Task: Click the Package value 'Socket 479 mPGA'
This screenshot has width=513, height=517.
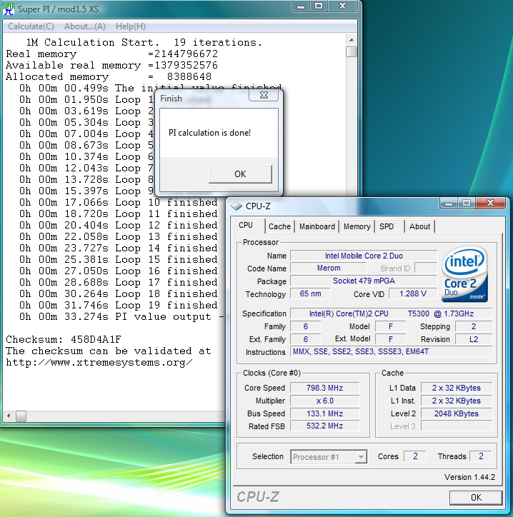Action: pos(364,281)
